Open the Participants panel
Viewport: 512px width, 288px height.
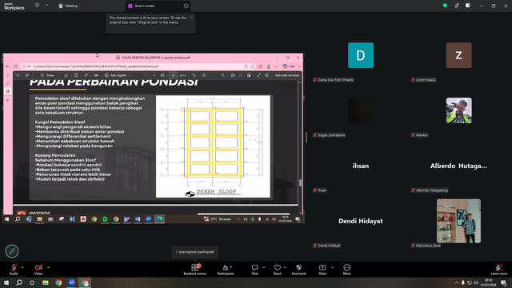tap(226, 270)
